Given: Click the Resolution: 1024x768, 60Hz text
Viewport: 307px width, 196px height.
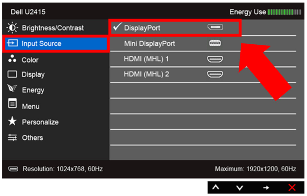Looking at the screenshot, I should [x=63, y=169].
